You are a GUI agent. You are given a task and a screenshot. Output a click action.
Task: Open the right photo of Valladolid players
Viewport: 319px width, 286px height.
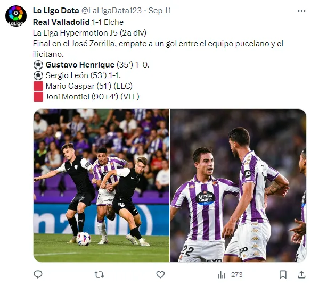coord(239,185)
